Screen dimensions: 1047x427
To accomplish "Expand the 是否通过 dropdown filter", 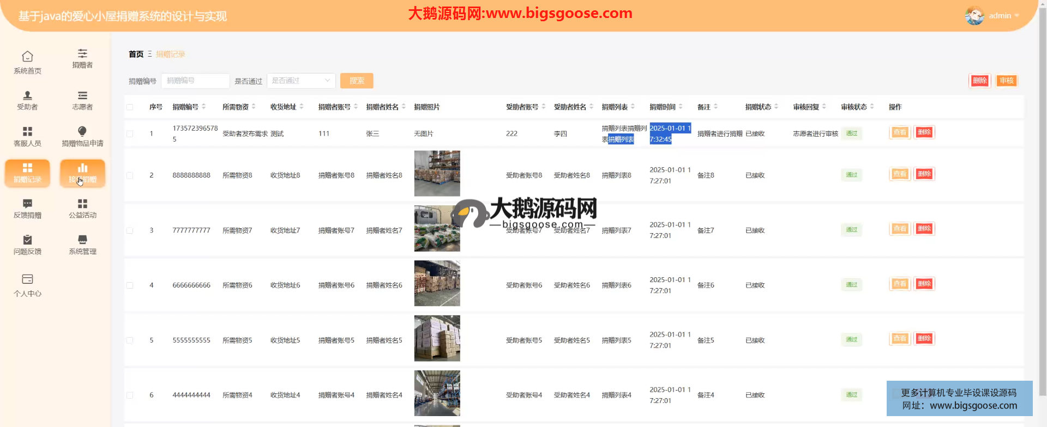I will pyautogui.click(x=301, y=81).
